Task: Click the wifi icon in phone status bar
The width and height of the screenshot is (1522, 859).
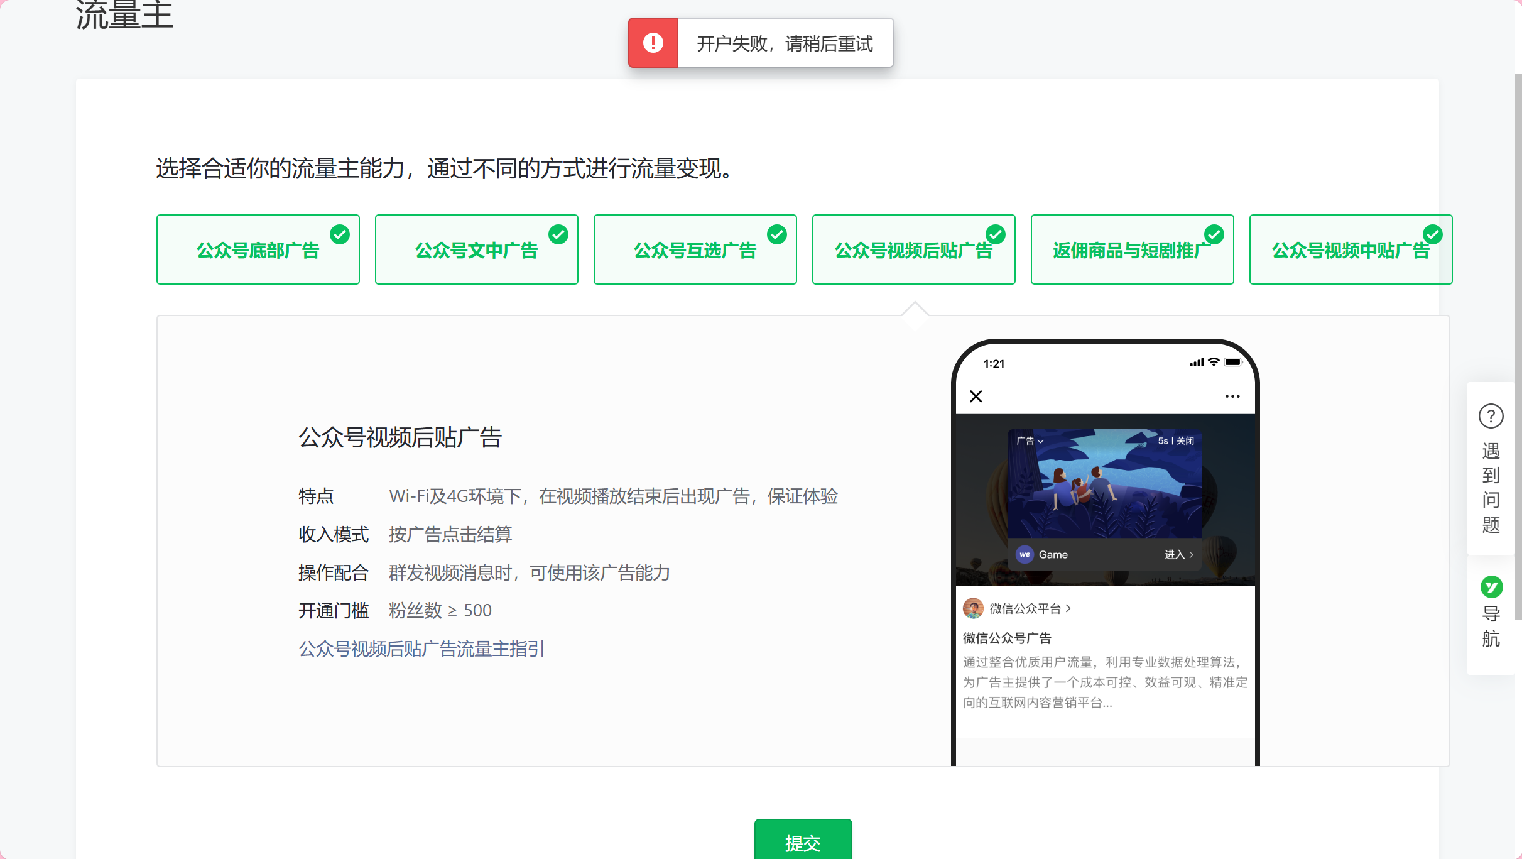Action: [x=1214, y=362]
